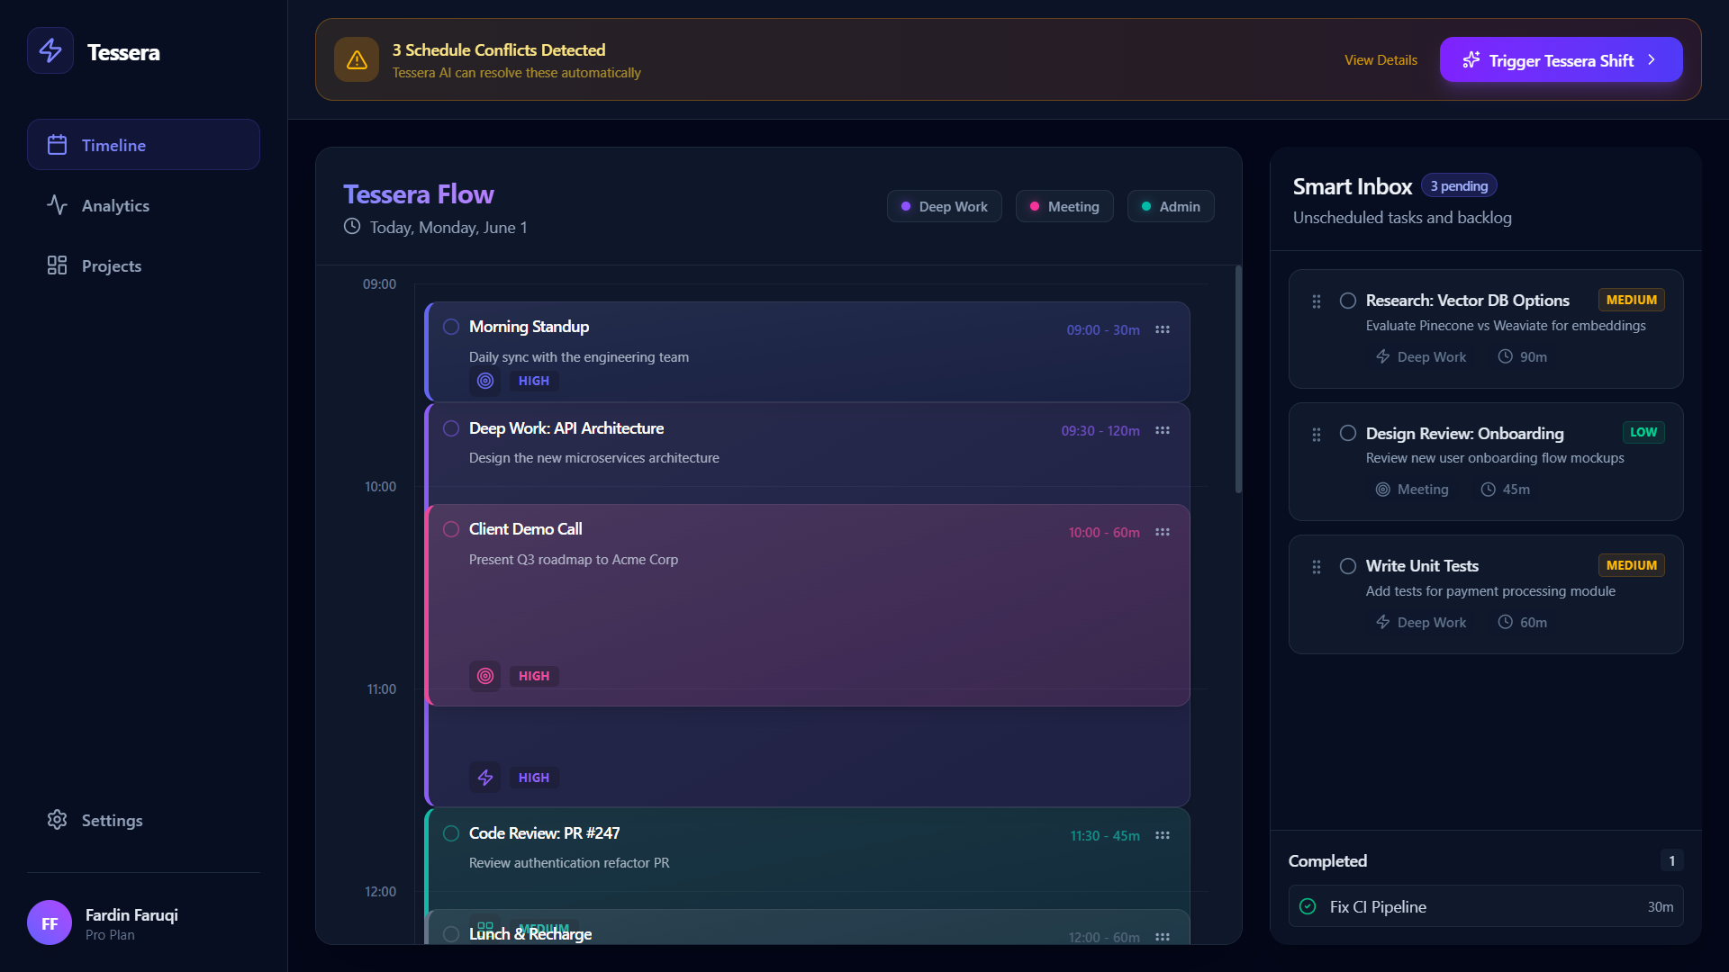The height and width of the screenshot is (972, 1729).
Task: Grab the drag handle of Write Unit Tests
Action: point(1317,567)
